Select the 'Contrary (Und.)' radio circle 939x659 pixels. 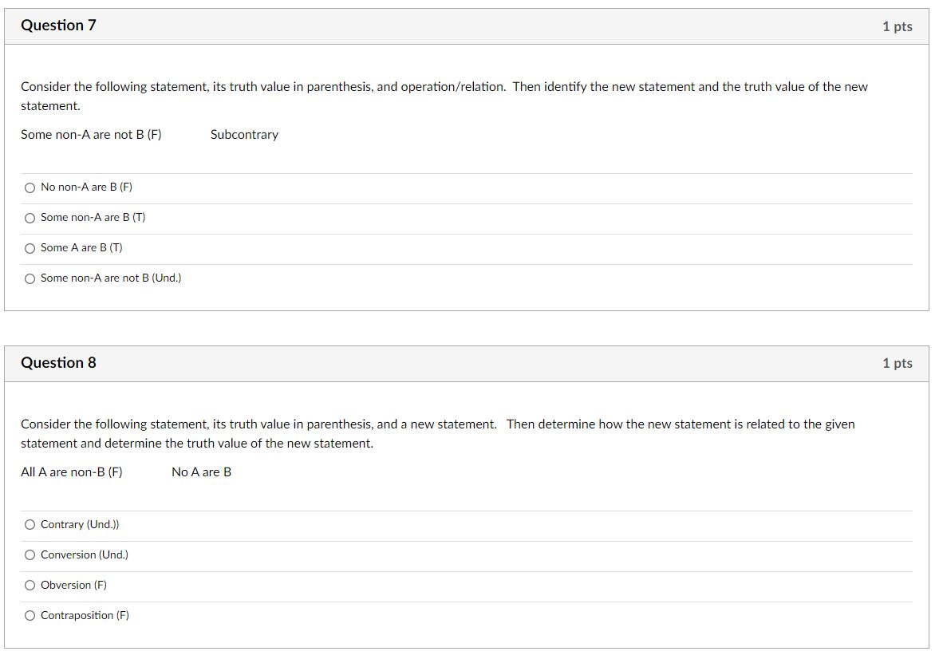pos(30,525)
